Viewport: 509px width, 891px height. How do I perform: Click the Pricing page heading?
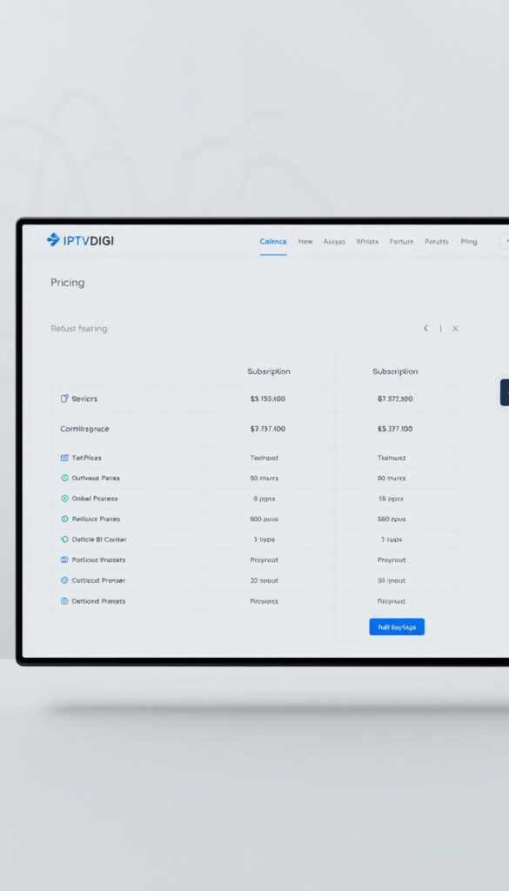click(68, 283)
